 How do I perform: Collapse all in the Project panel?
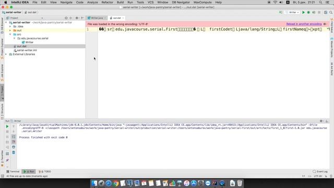[x=71, y=18]
